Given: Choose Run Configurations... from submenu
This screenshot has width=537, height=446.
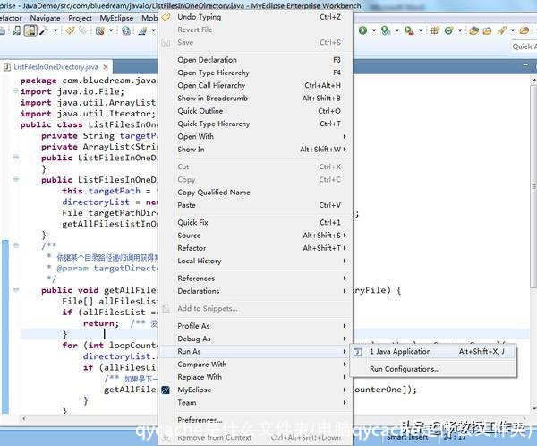Looking at the screenshot, I should click(x=404, y=369).
